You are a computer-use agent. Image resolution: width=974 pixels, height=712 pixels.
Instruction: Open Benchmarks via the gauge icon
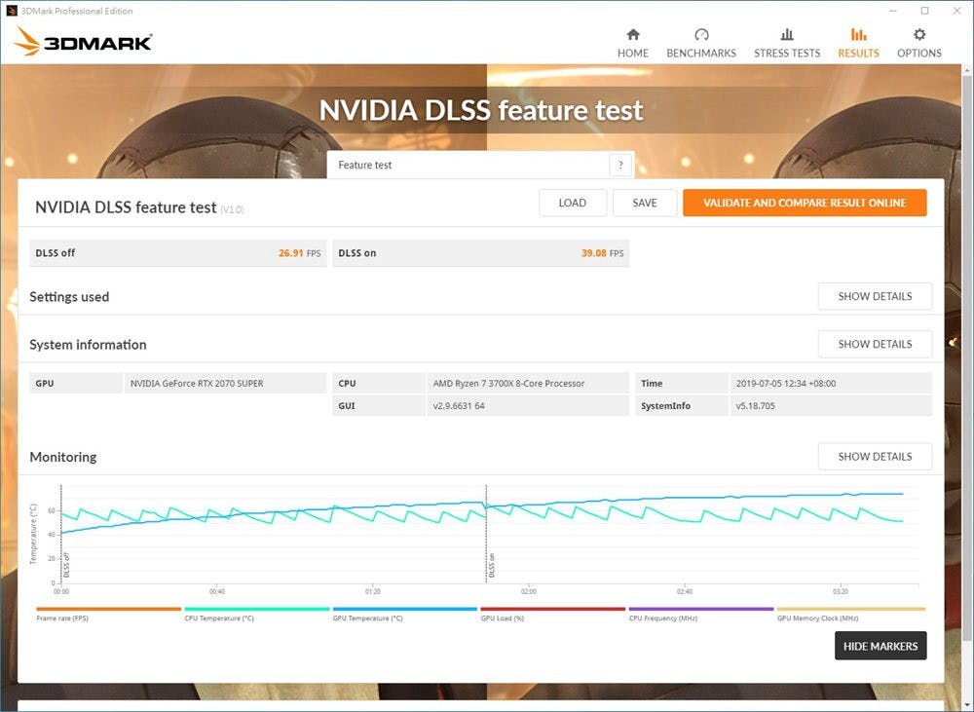tap(701, 35)
